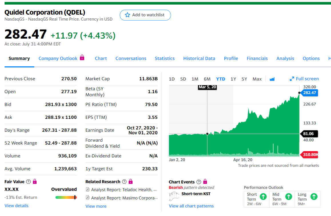Click the EPS (TTM) value 3.55
331x216 pixels.
(153, 117)
